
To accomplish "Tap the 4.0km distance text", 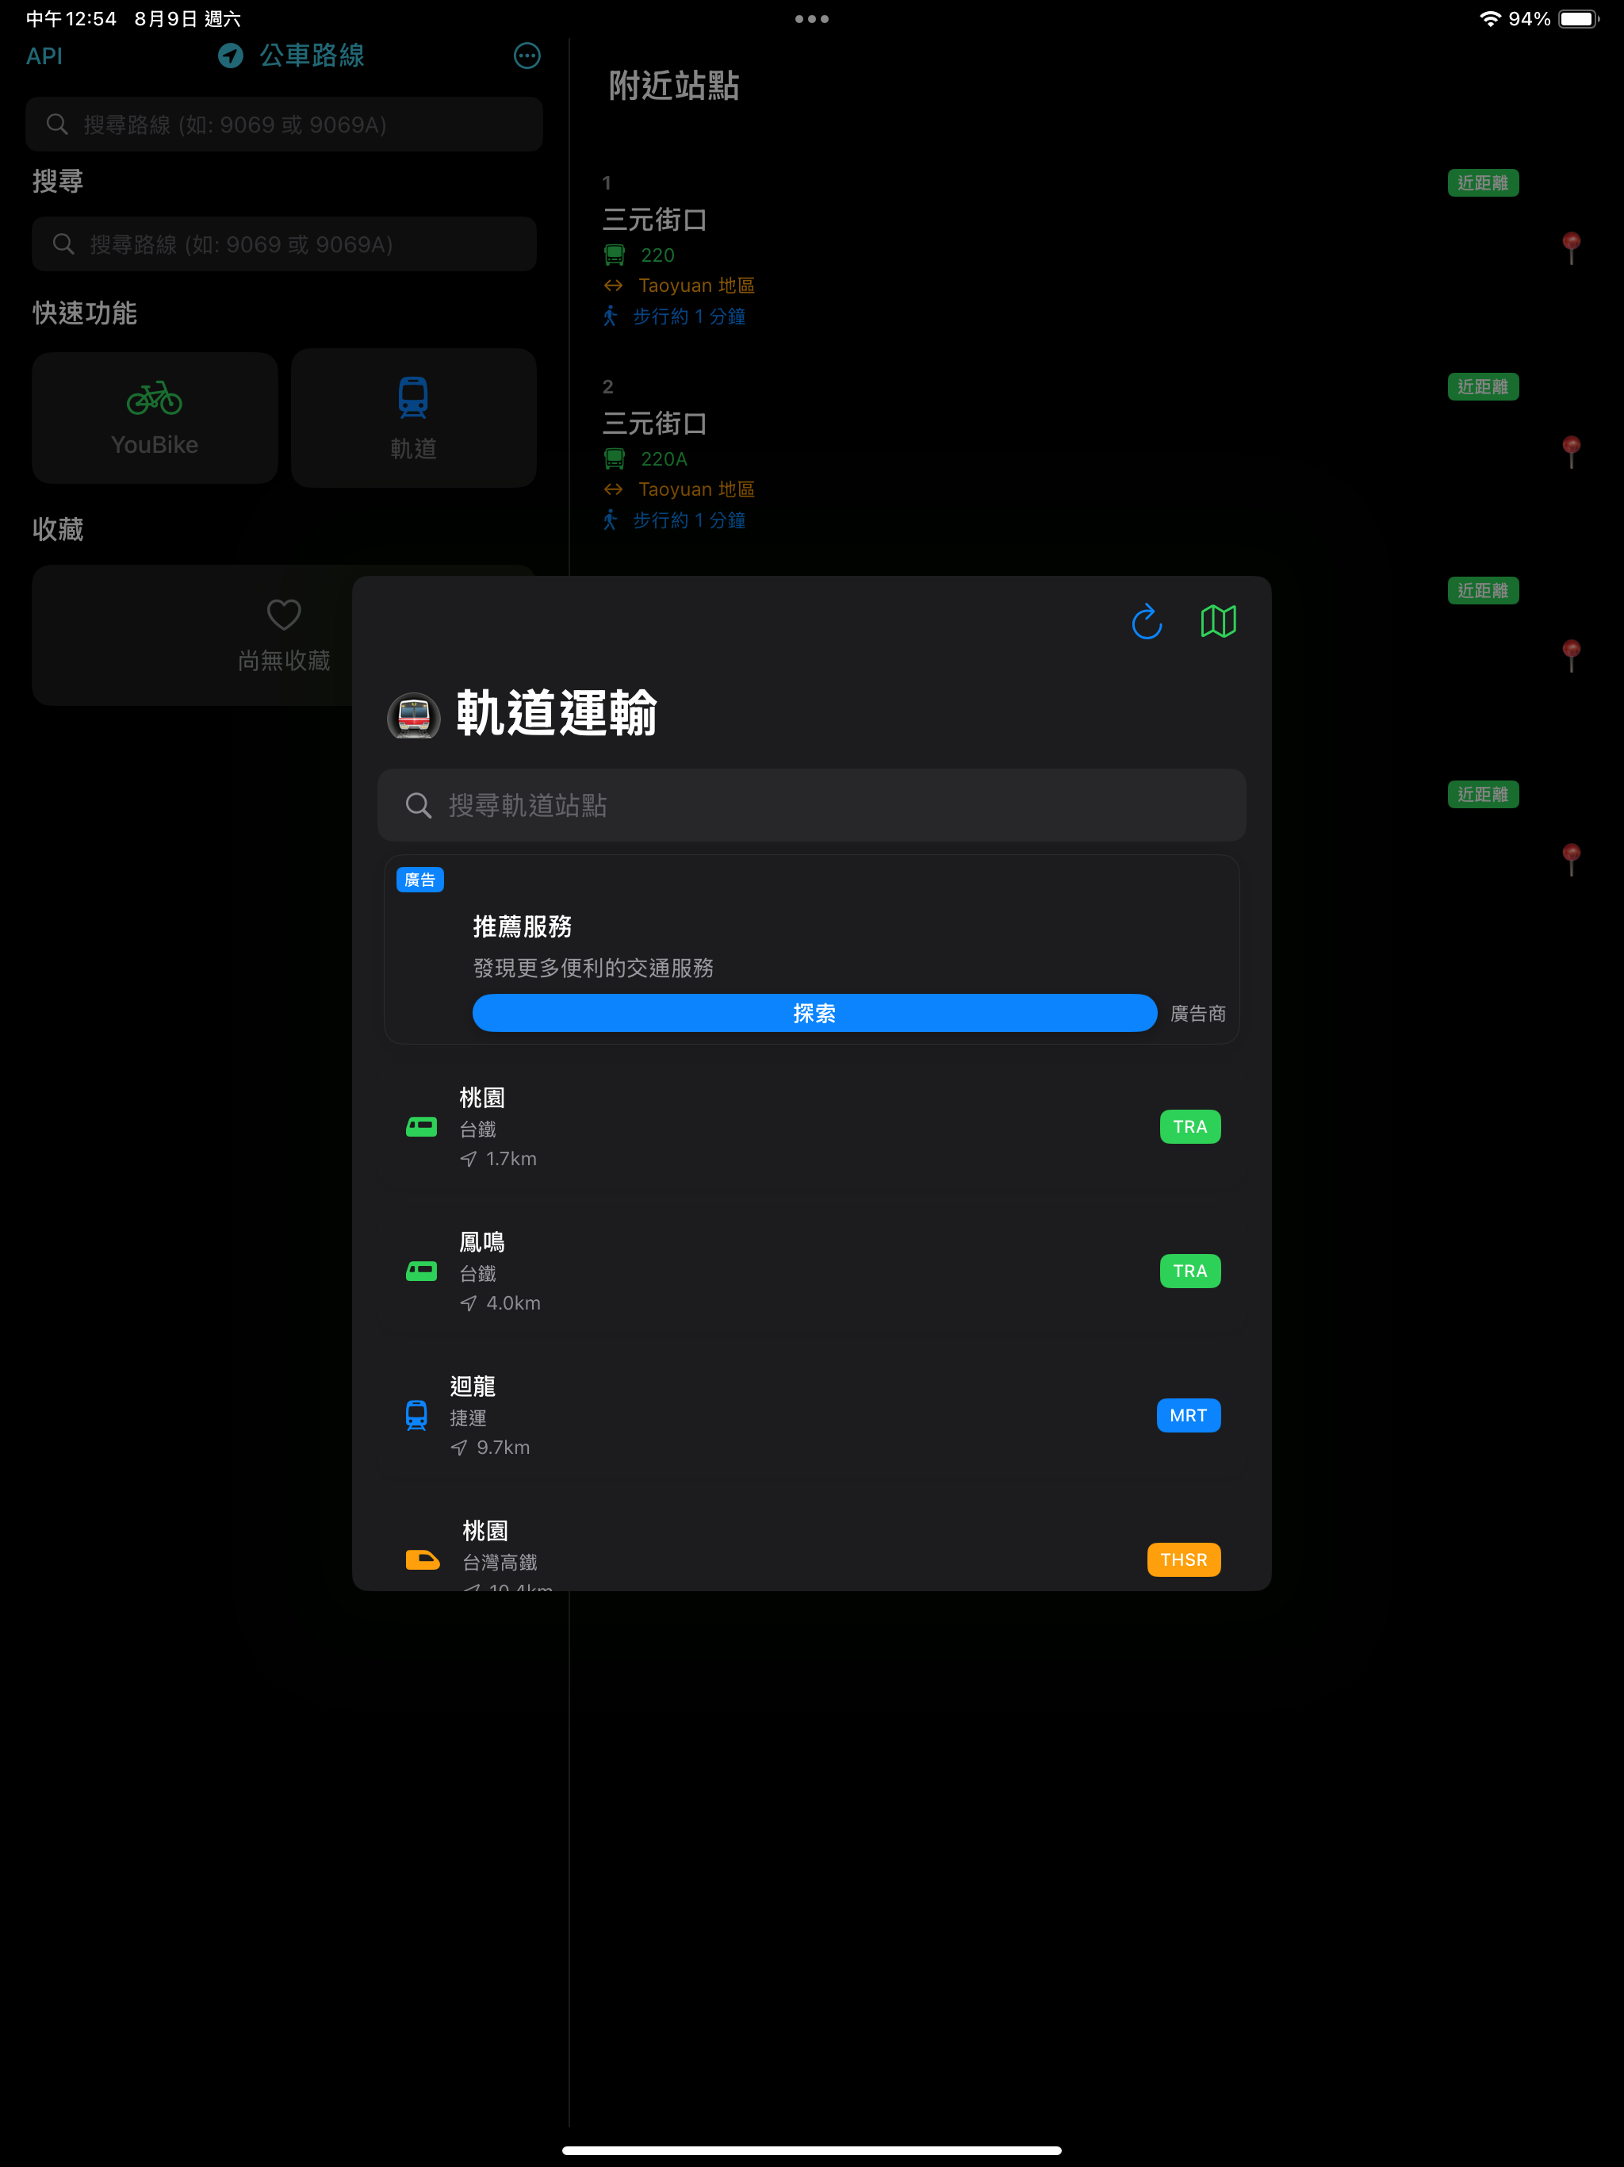I will click(x=513, y=1303).
